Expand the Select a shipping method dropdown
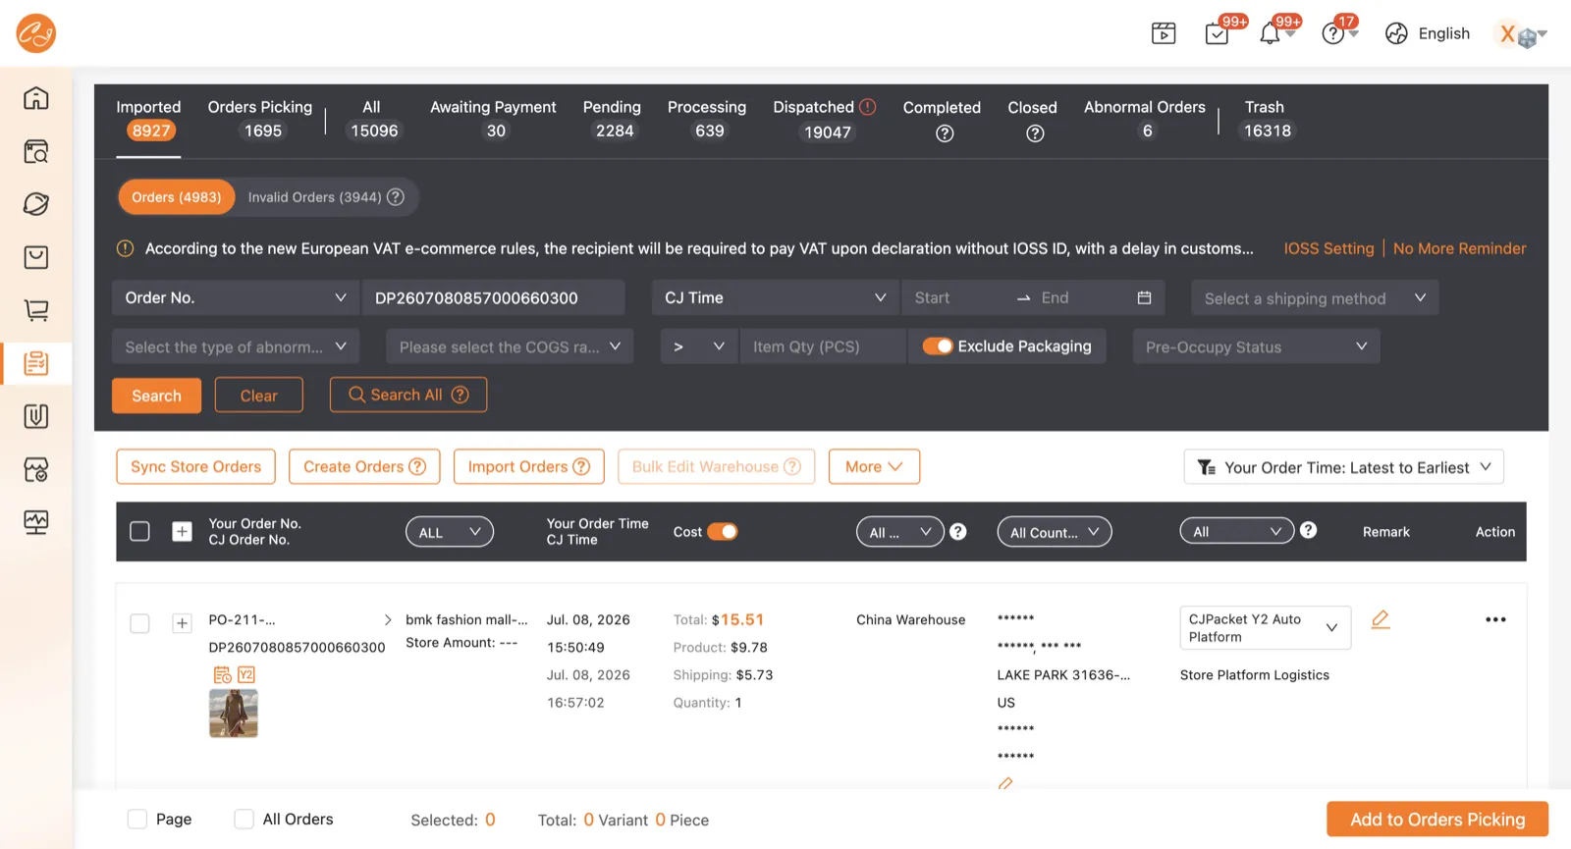The image size is (1571, 849). 1315,298
